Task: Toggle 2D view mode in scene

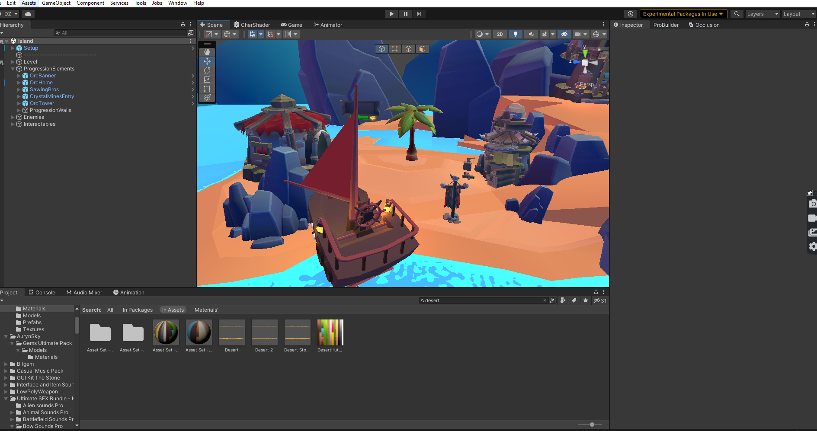Action: coord(500,34)
